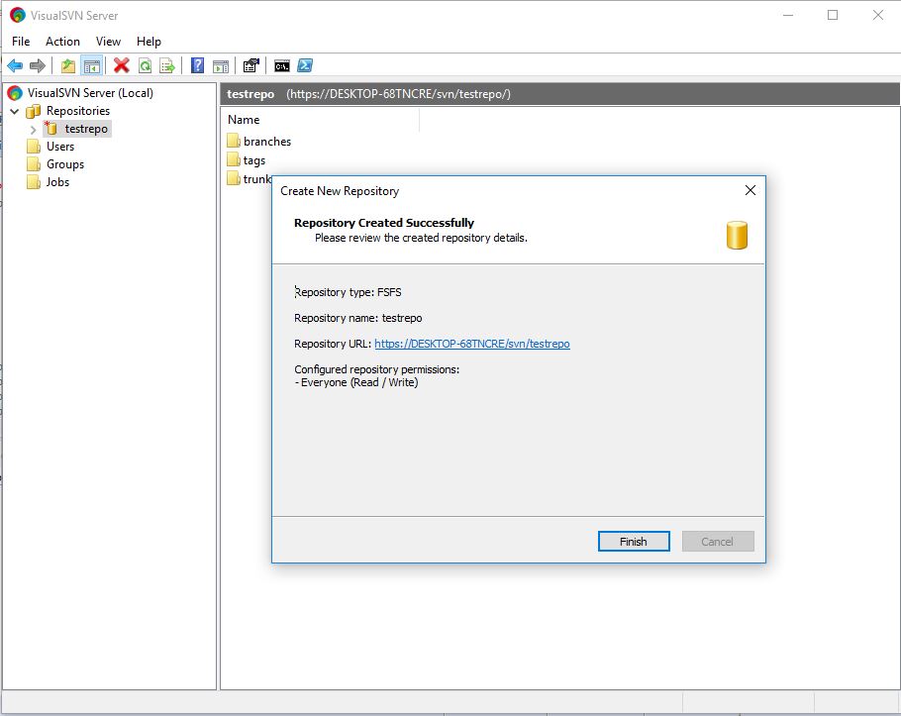The height and width of the screenshot is (716, 901).
Task: Open the View menu
Action: 108,42
